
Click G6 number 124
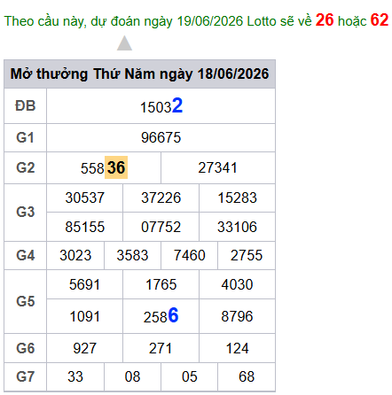click(237, 348)
